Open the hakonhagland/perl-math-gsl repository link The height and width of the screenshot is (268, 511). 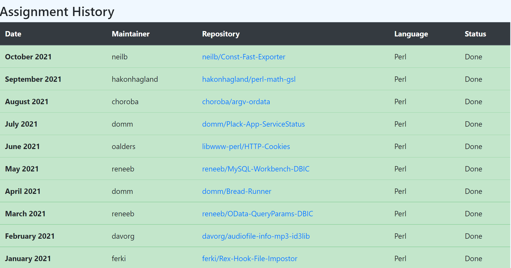tap(249, 79)
